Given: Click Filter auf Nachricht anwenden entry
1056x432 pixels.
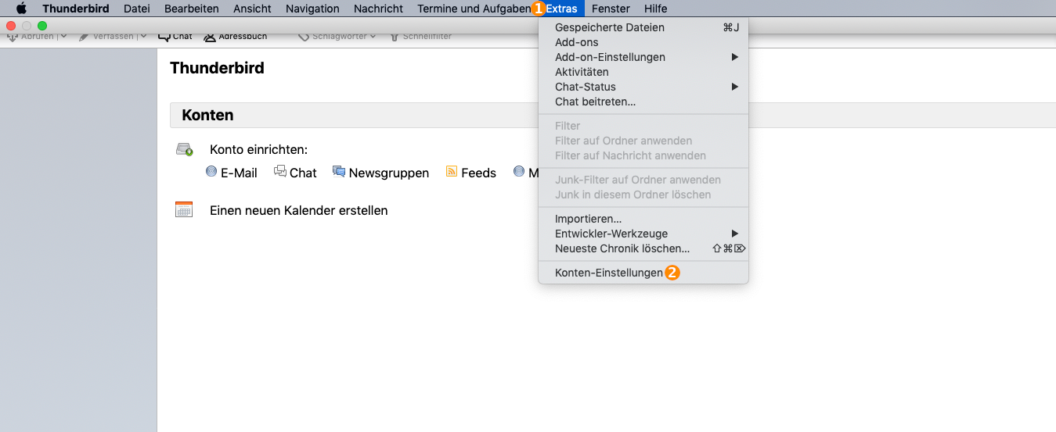Looking at the screenshot, I should click(x=643, y=155).
